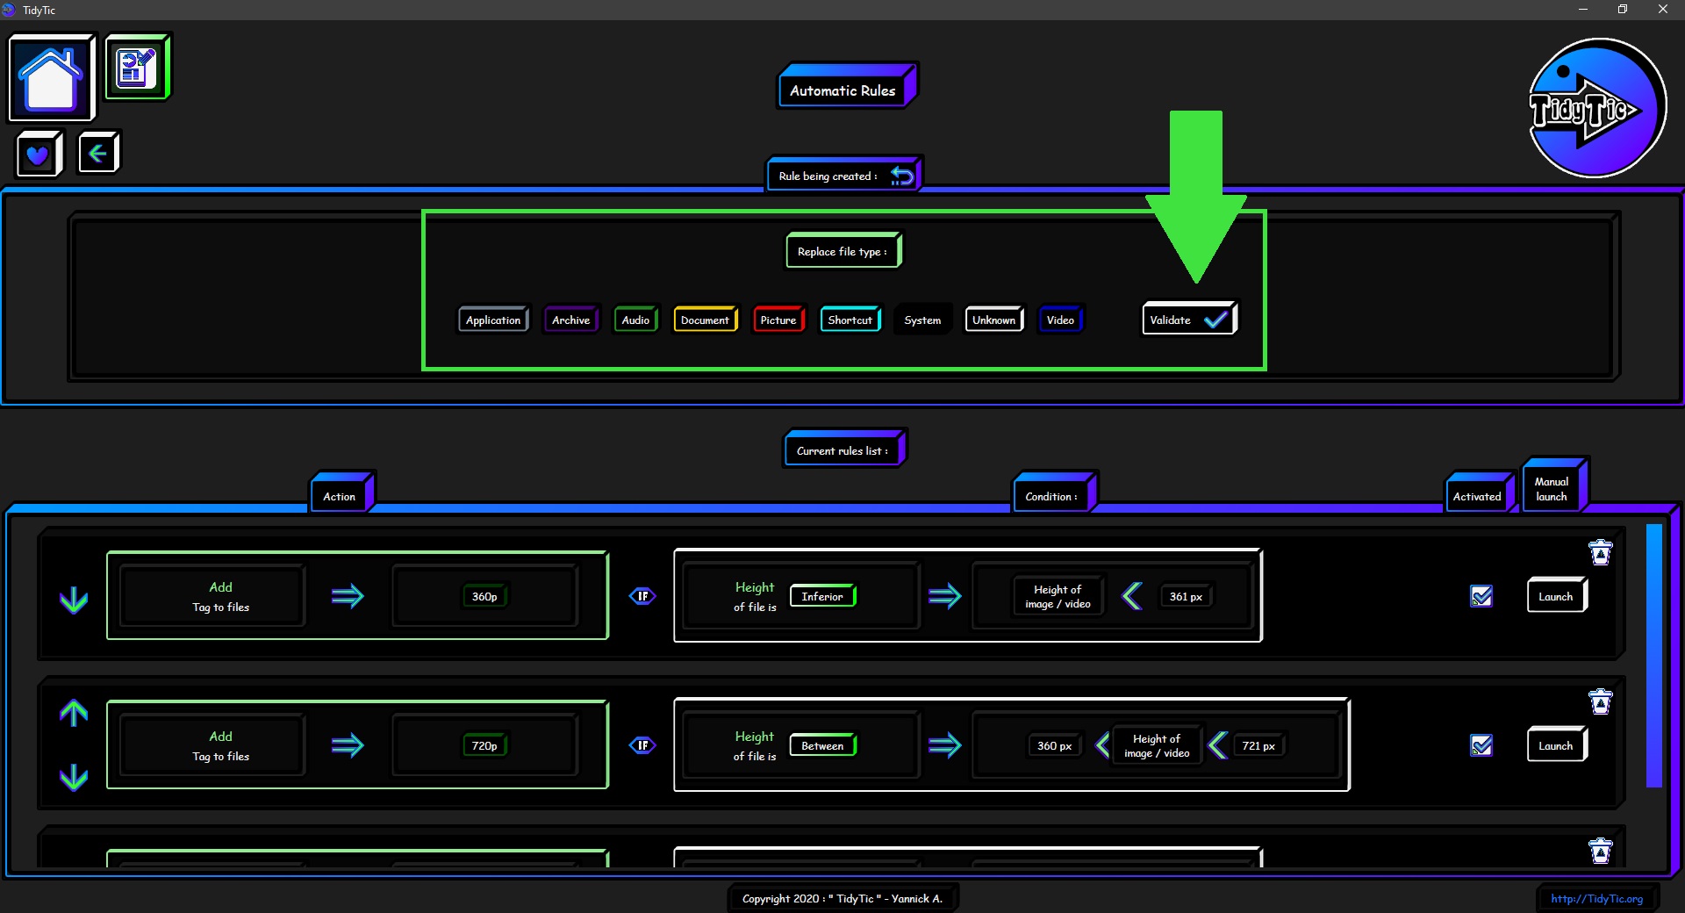The width and height of the screenshot is (1685, 913).
Task: Launch the 360p rule manually
Action: pos(1556,596)
